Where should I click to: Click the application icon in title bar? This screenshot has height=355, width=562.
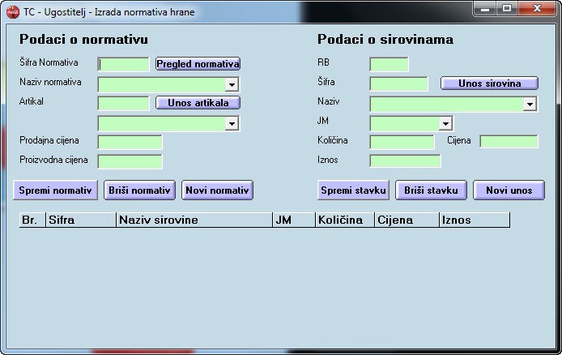pos(12,11)
